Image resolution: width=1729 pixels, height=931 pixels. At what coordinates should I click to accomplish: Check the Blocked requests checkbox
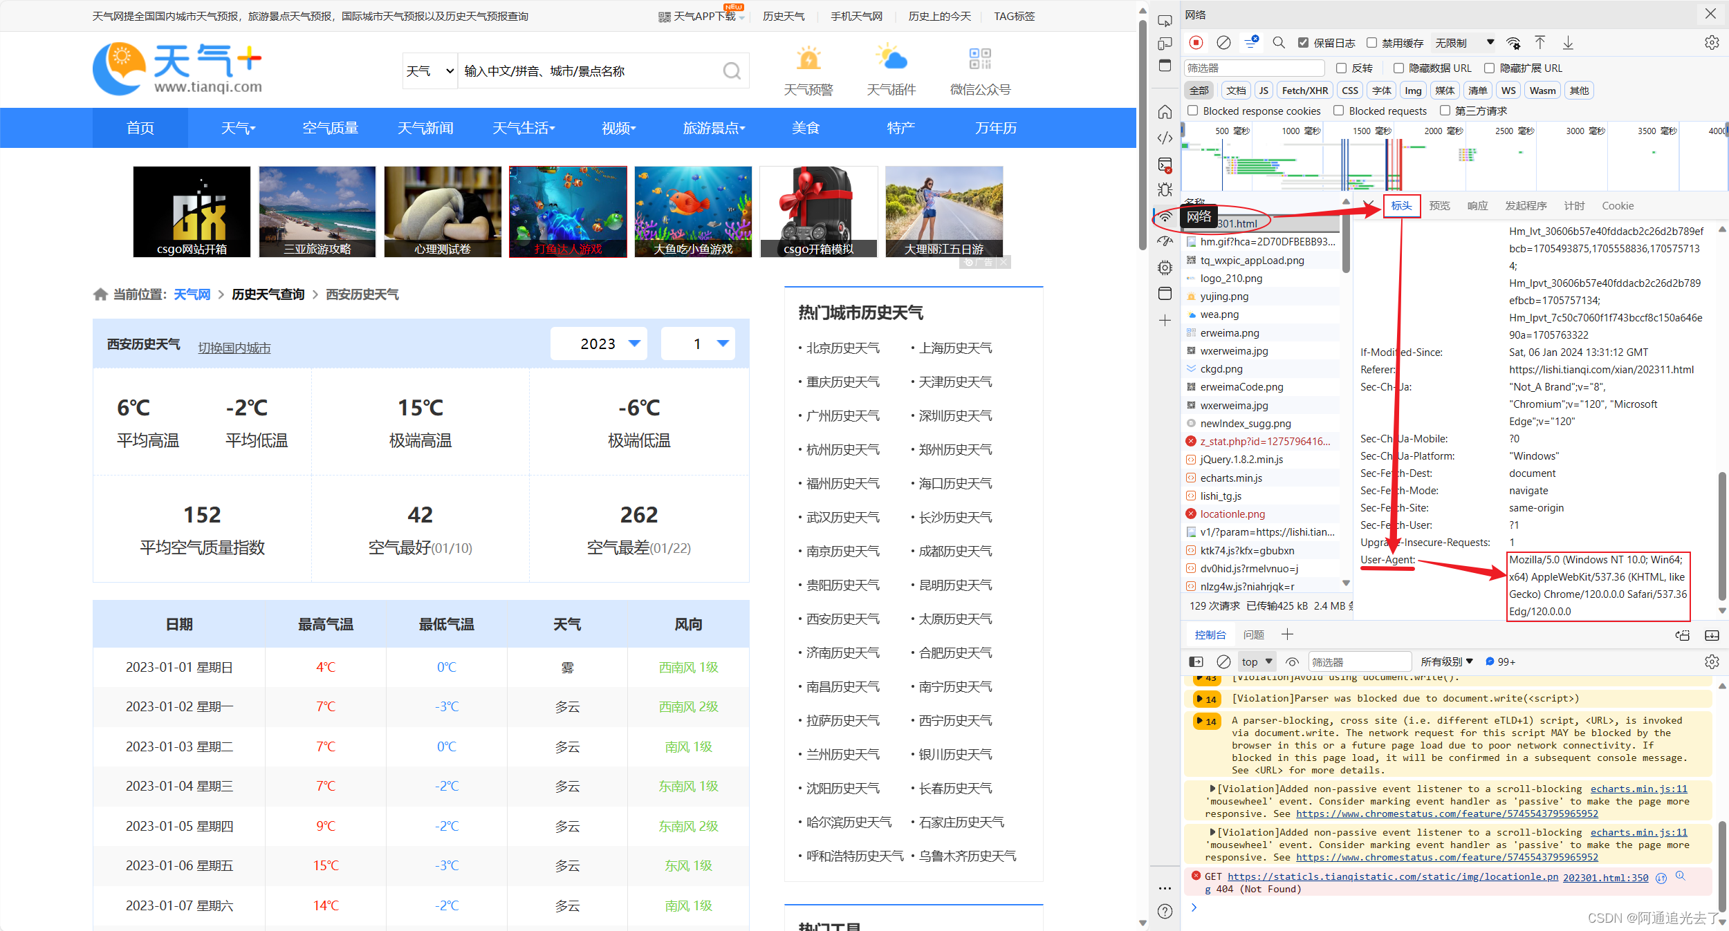point(1340,111)
